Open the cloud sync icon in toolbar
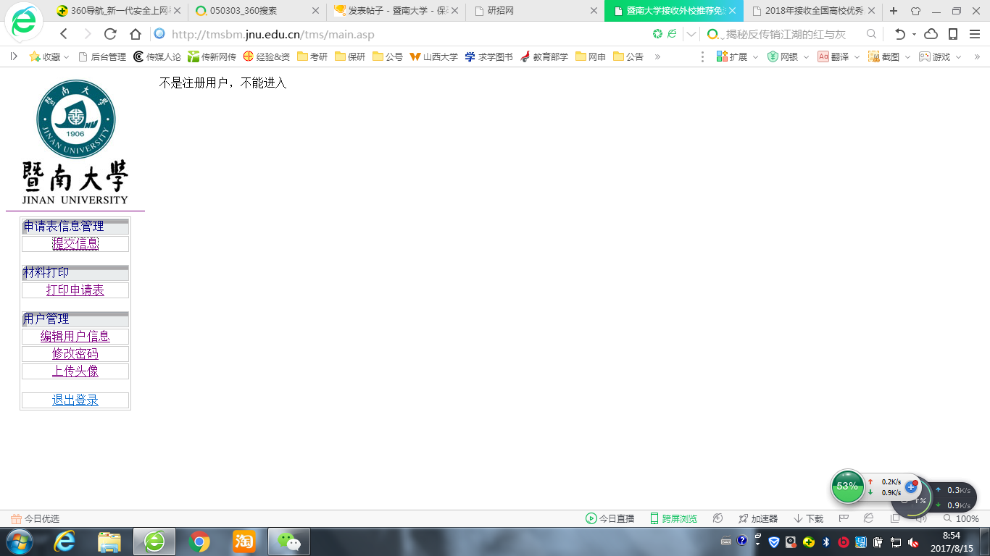Screen dimensions: 990x556 (x=931, y=34)
